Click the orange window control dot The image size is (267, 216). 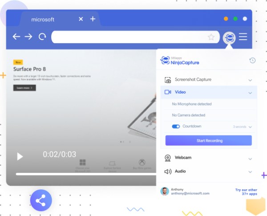coord(226,19)
